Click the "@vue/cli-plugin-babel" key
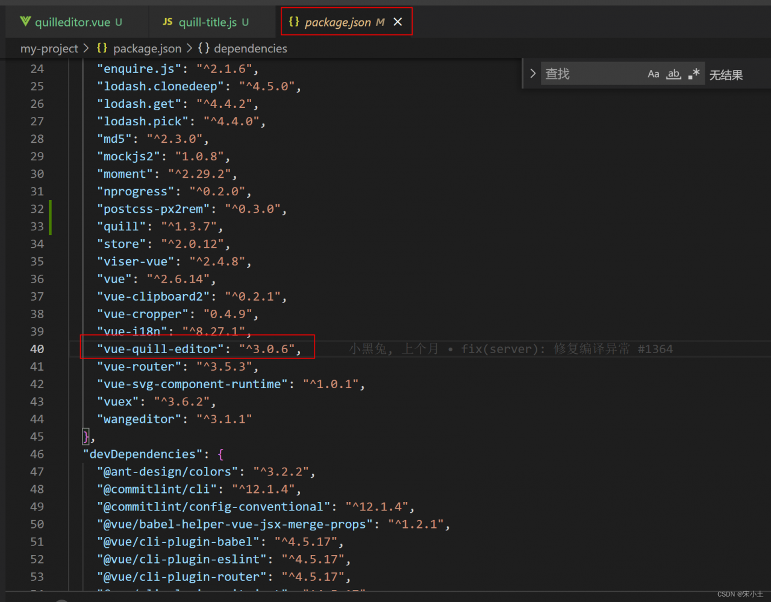The image size is (771, 602). click(x=178, y=542)
